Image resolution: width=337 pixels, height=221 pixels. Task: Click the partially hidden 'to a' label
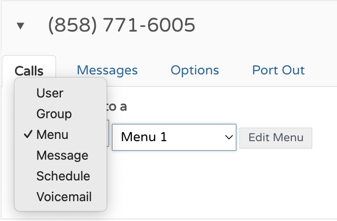pyautogui.click(x=117, y=107)
